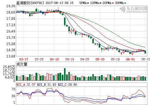The width and height of the screenshot is (150, 105).
Task: Click the 18.60 price axis label
Action: pos(11,12)
